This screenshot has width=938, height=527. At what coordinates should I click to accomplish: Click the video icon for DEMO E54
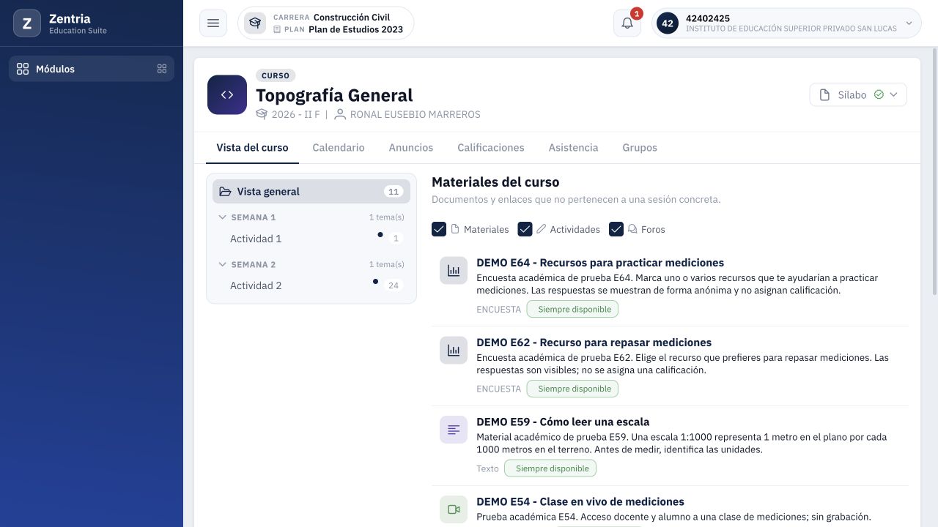point(454,509)
